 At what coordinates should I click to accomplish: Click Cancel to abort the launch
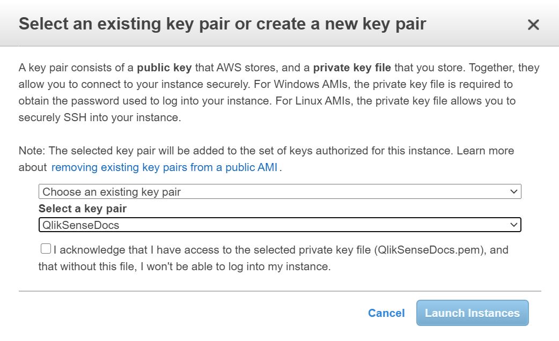click(386, 313)
